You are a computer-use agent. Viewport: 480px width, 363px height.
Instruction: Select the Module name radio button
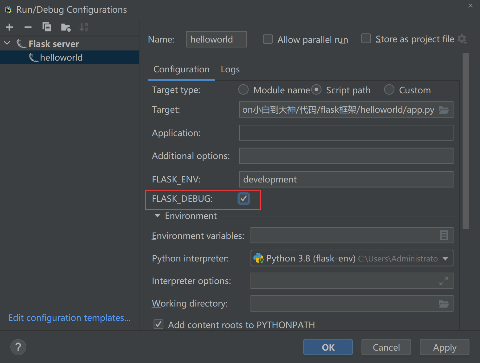tap(243, 90)
